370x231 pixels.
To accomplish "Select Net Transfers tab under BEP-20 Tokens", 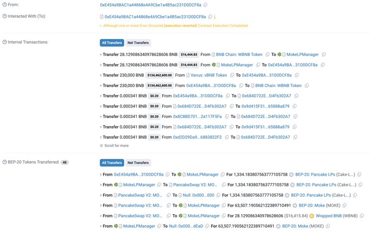I will coord(138,163).
